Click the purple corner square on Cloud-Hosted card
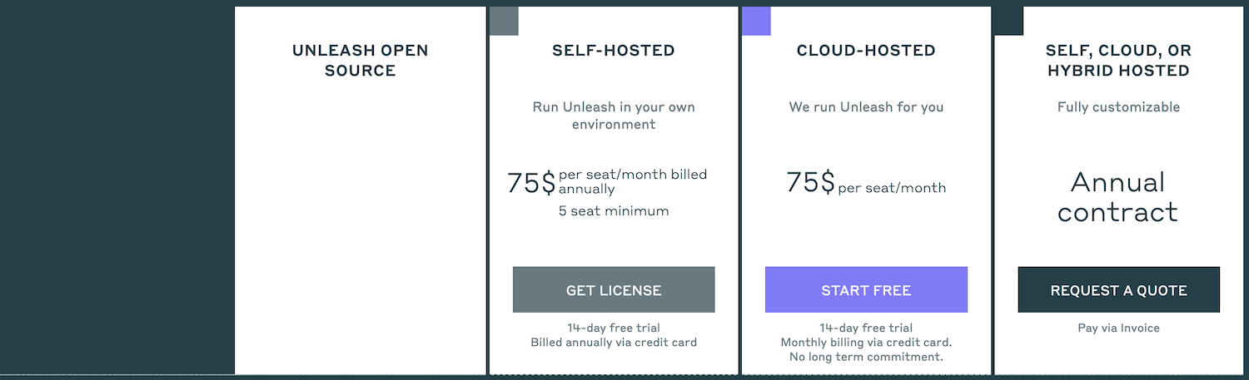Viewport: 1249px width, 380px height. [x=756, y=21]
